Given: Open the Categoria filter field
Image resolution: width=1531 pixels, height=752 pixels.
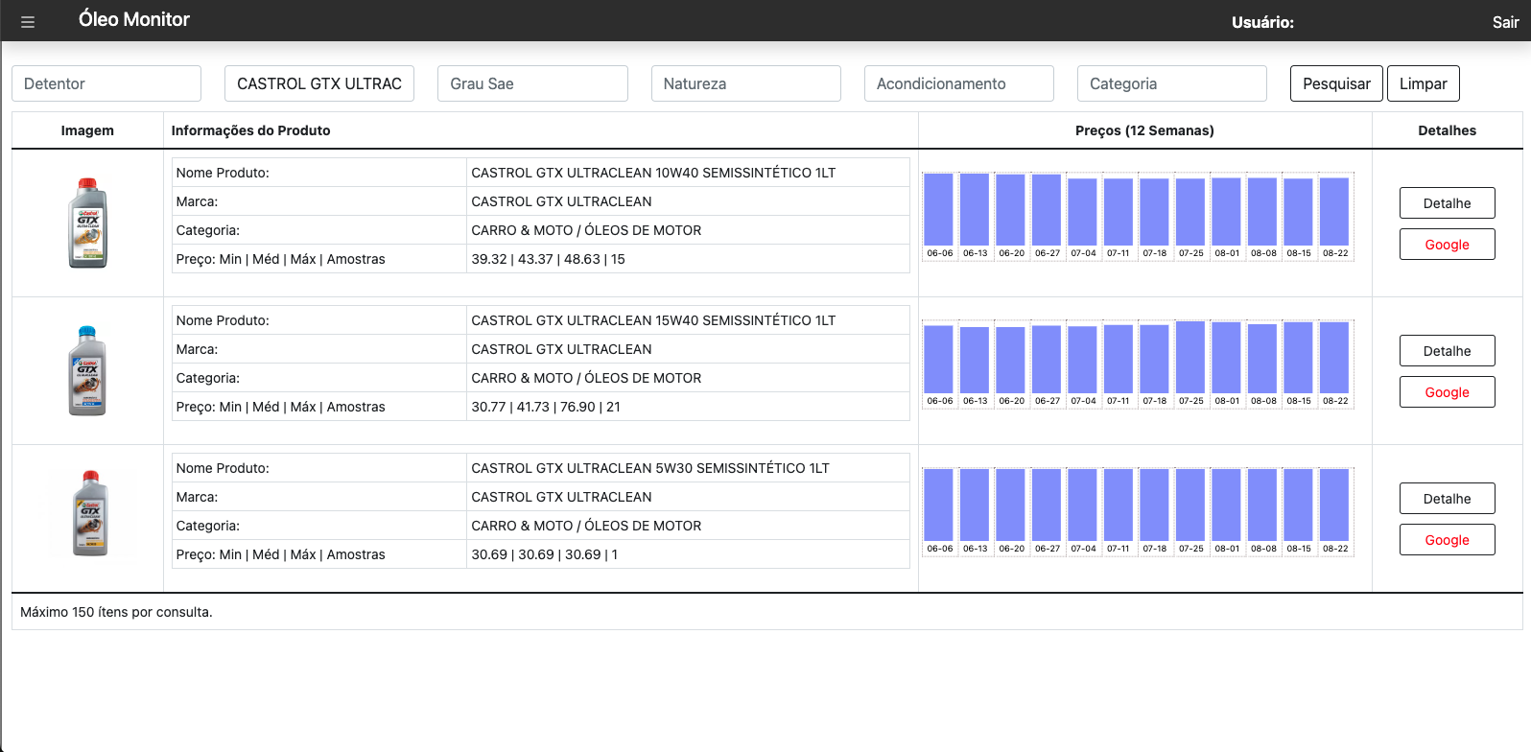Looking at the screenshot, I should coord(1172,83).
